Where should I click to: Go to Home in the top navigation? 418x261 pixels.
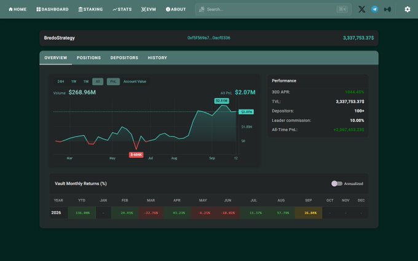coord(18,9)
